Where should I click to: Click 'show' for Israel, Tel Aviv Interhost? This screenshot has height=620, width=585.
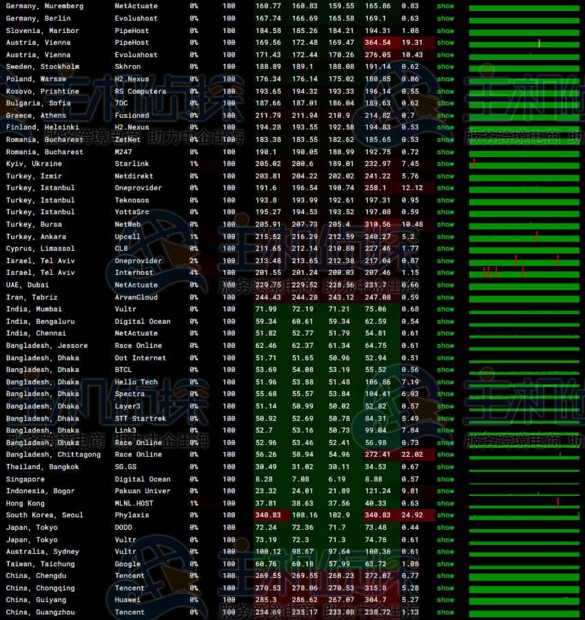click(x=445, y=273)
